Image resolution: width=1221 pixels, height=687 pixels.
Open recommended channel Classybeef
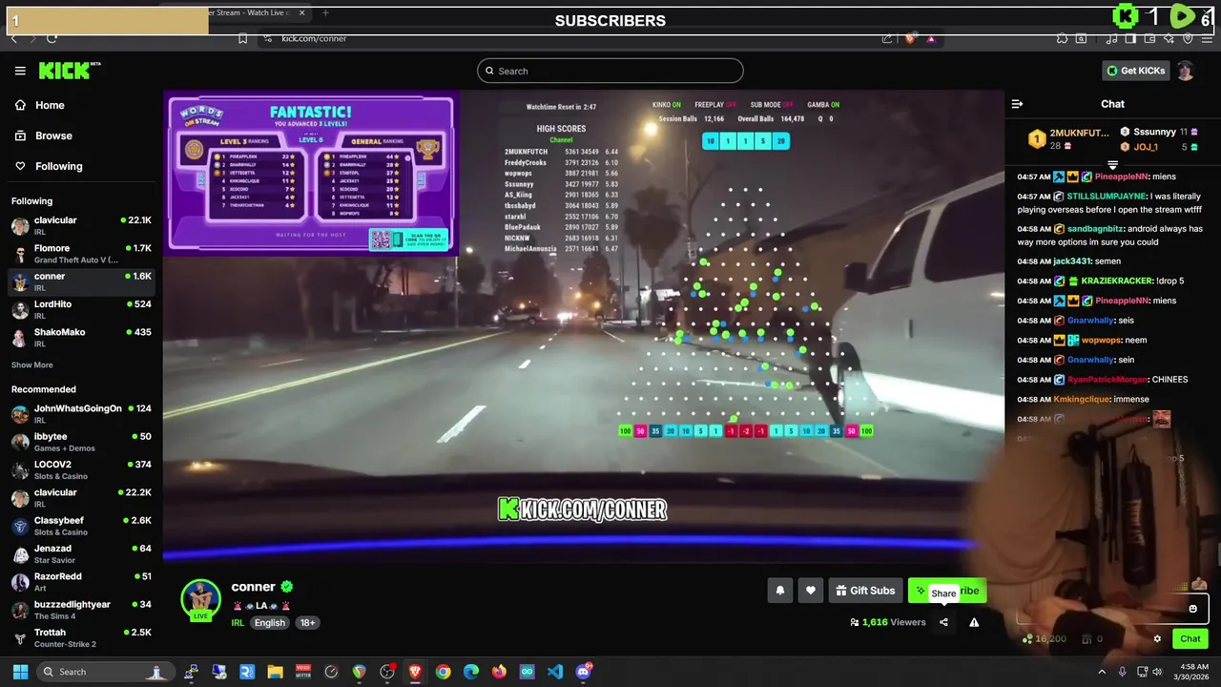81,526
